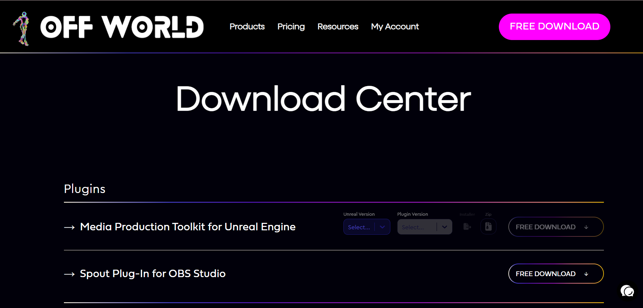
Task: Click the pink FREE DOWNLOAD header button
Action: point(555,27)
